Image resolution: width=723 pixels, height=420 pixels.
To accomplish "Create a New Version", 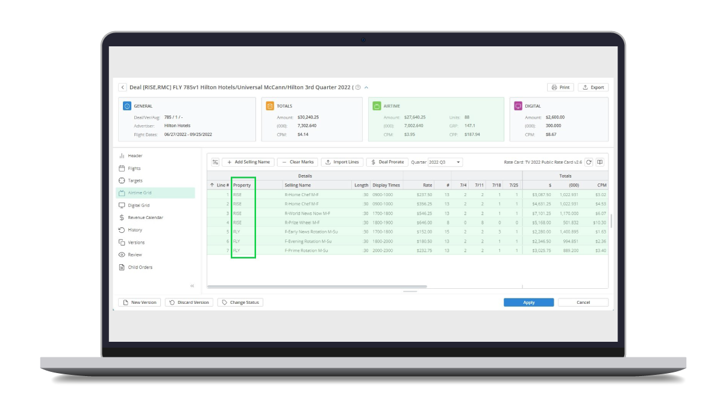I will (139, 302).
